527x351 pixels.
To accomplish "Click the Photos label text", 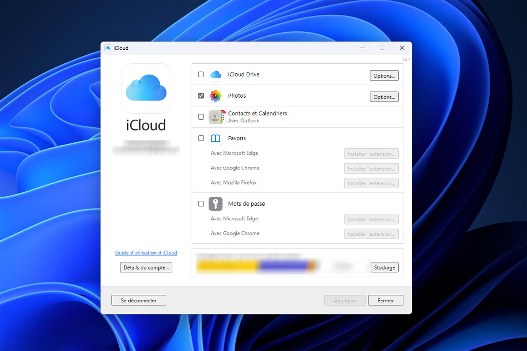I will pos(237,96).
